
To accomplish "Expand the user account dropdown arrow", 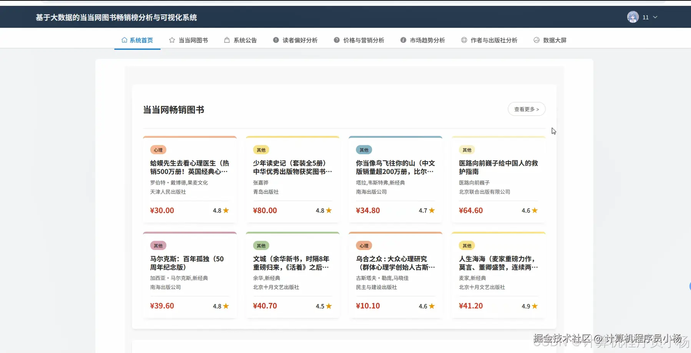I will point(655,17).
